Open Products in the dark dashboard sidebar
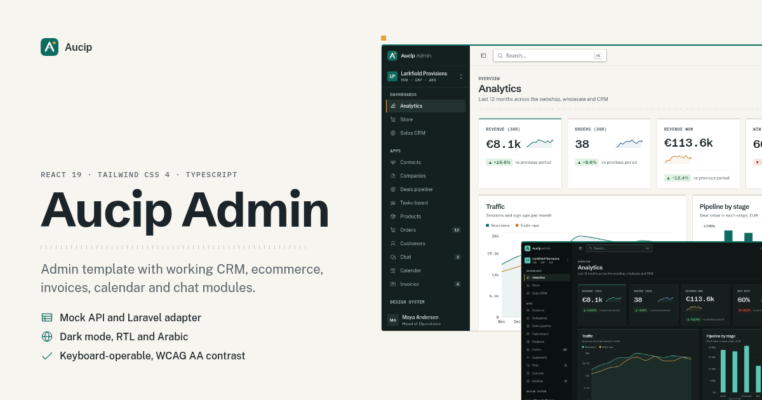Screen dimensions: 762x400 pyautogui.click(x=547, y=342)
